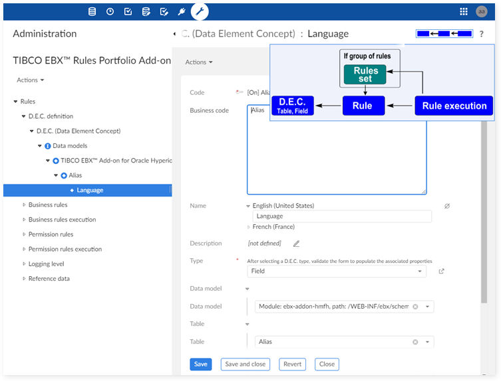Collapse D.E.C. (Data Element Concept) node
This screenshot has height=381, width=501.
tap(32, 131)
